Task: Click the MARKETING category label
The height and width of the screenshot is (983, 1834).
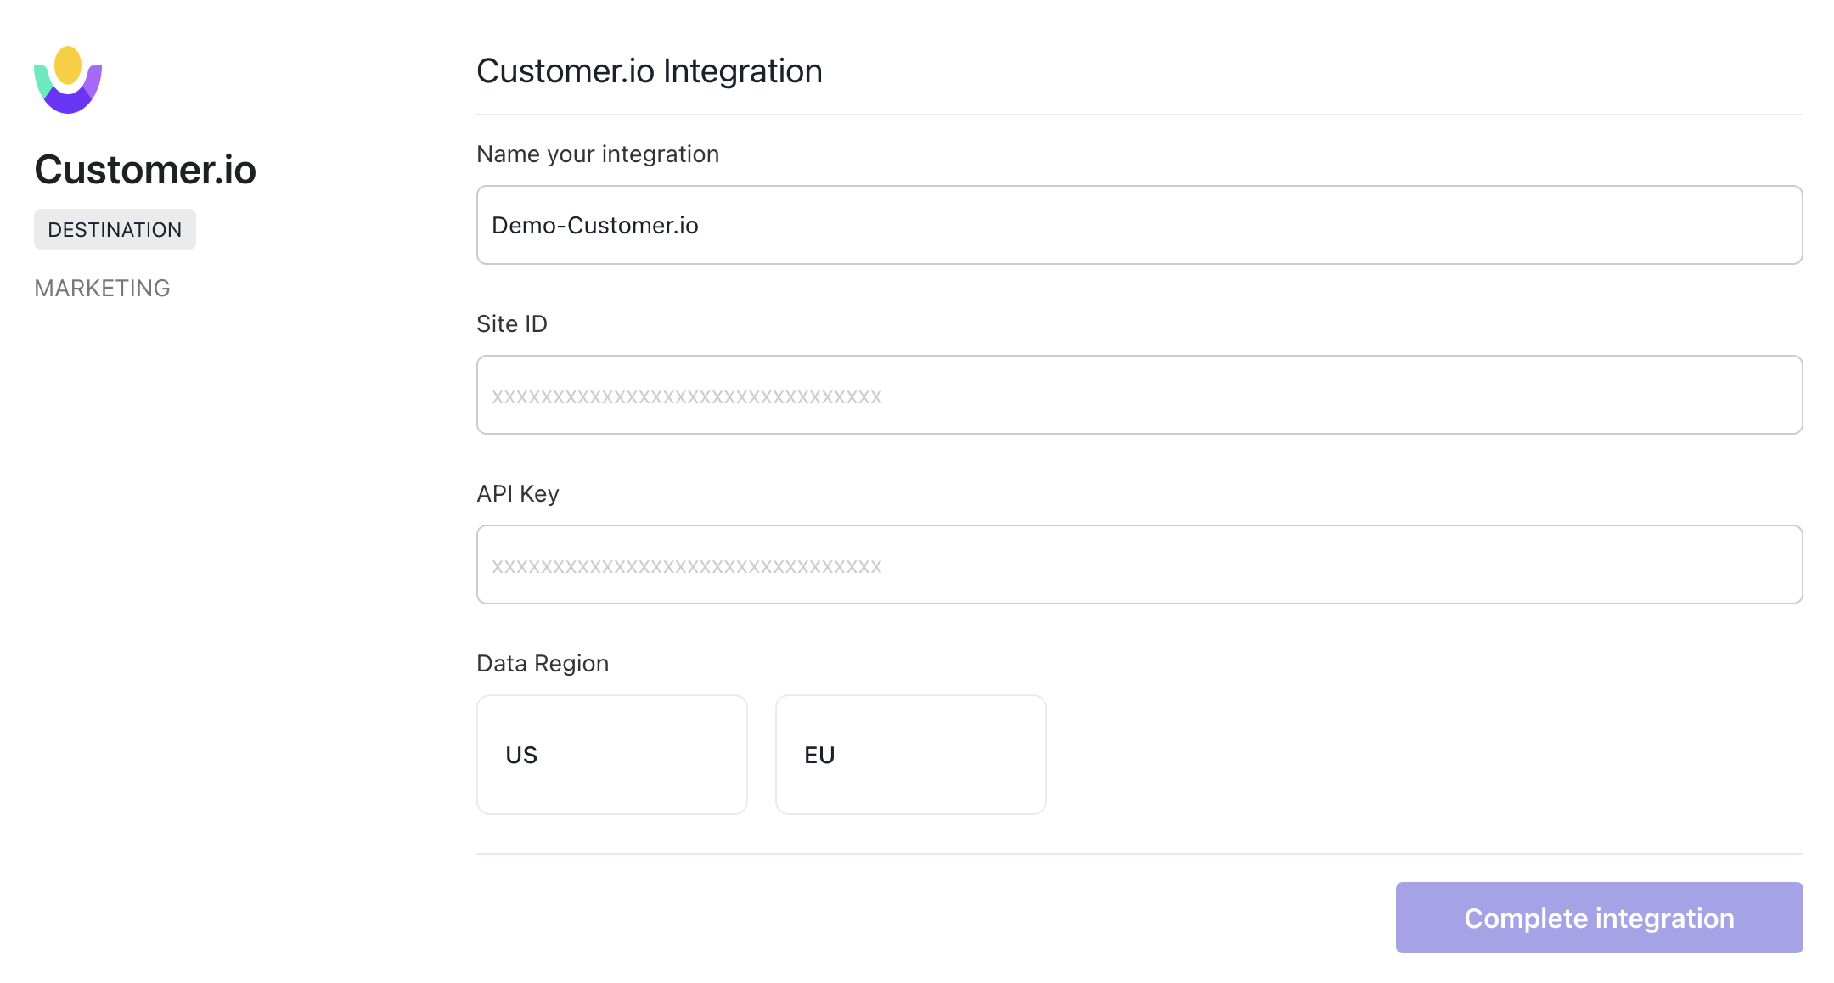Action: point(102,289)
